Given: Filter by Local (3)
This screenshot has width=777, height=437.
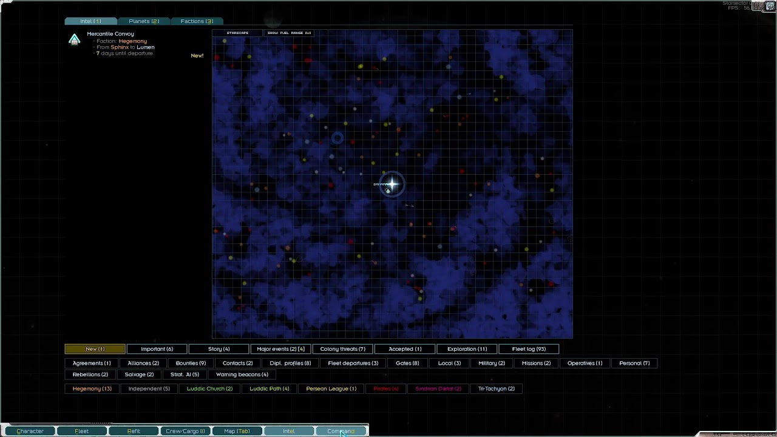Looking at the screenshot, I should pos(449,363).
